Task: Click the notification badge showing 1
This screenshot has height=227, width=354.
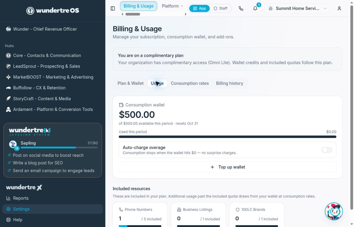Action: pyautogui.click(x=259, y=5)
